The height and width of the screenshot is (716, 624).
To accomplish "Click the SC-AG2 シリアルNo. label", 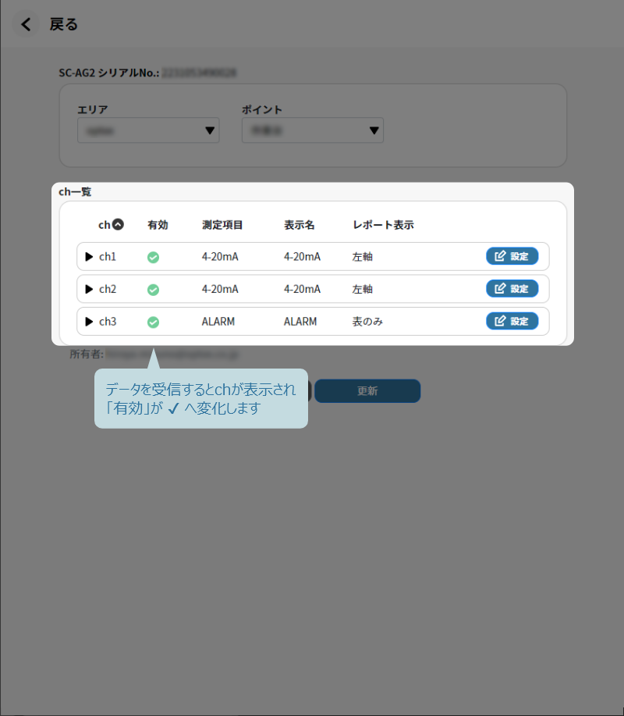I will click(x=109, y=73).
